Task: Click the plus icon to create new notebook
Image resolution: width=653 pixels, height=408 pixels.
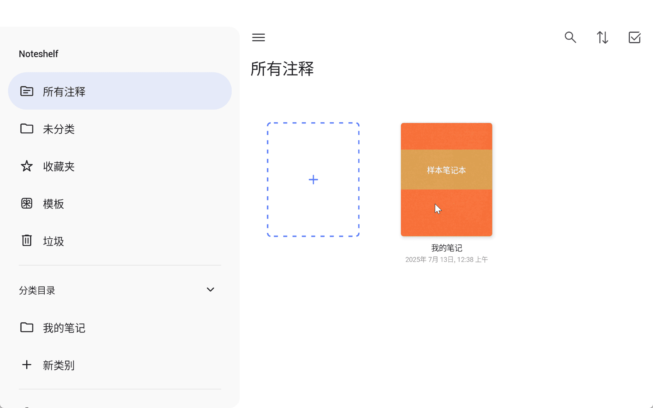Action: coord(313,179)
